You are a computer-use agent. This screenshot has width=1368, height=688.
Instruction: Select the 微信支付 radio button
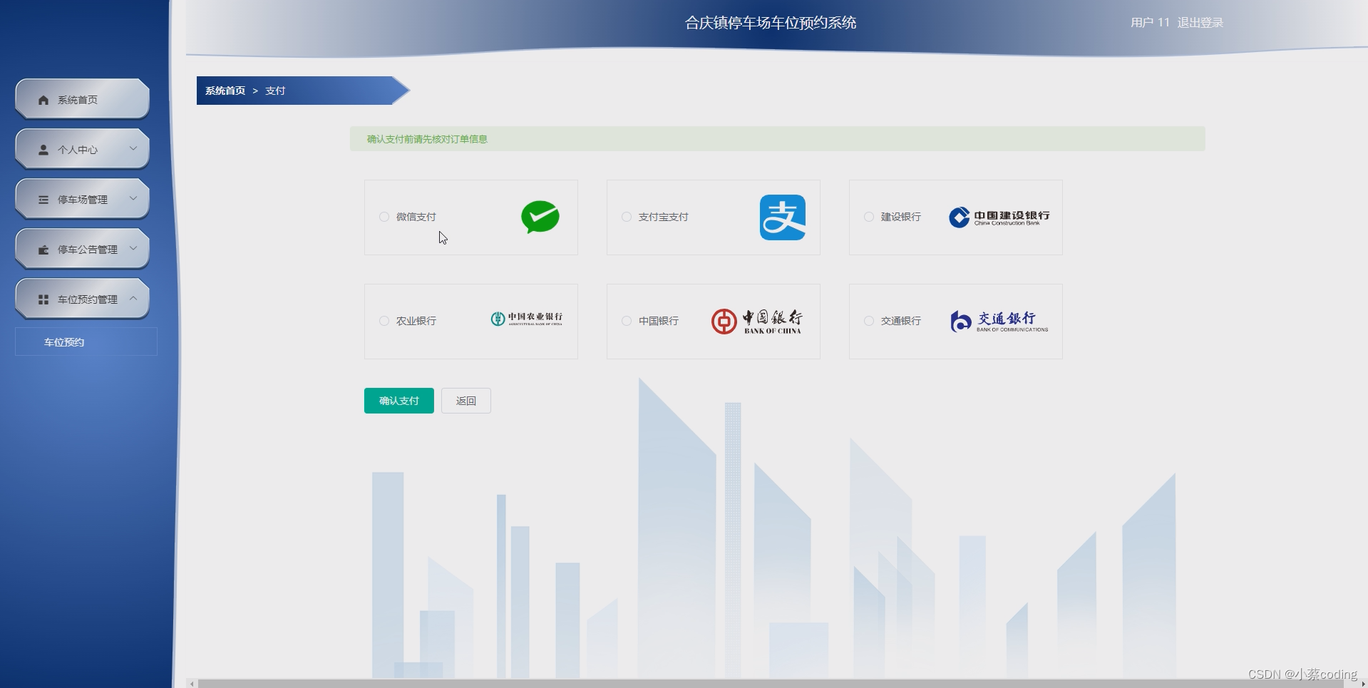tap(384, 217)
